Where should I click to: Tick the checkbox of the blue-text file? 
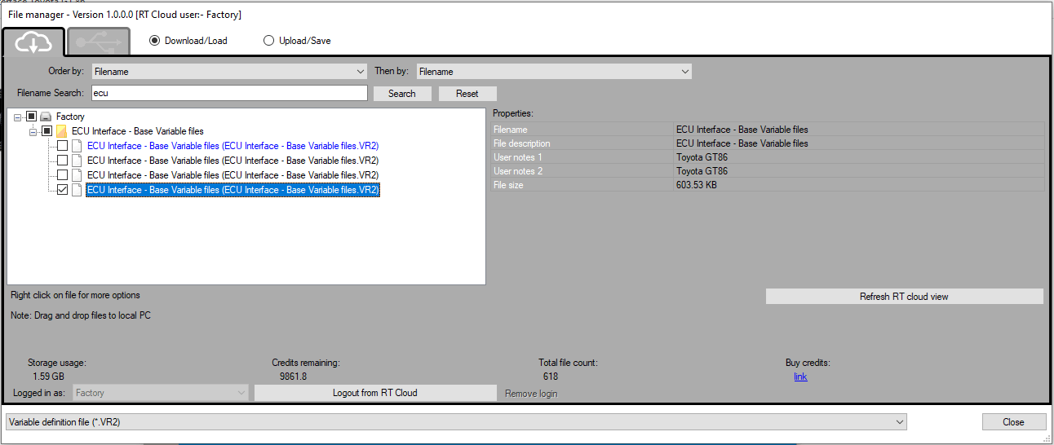point(62,146)
